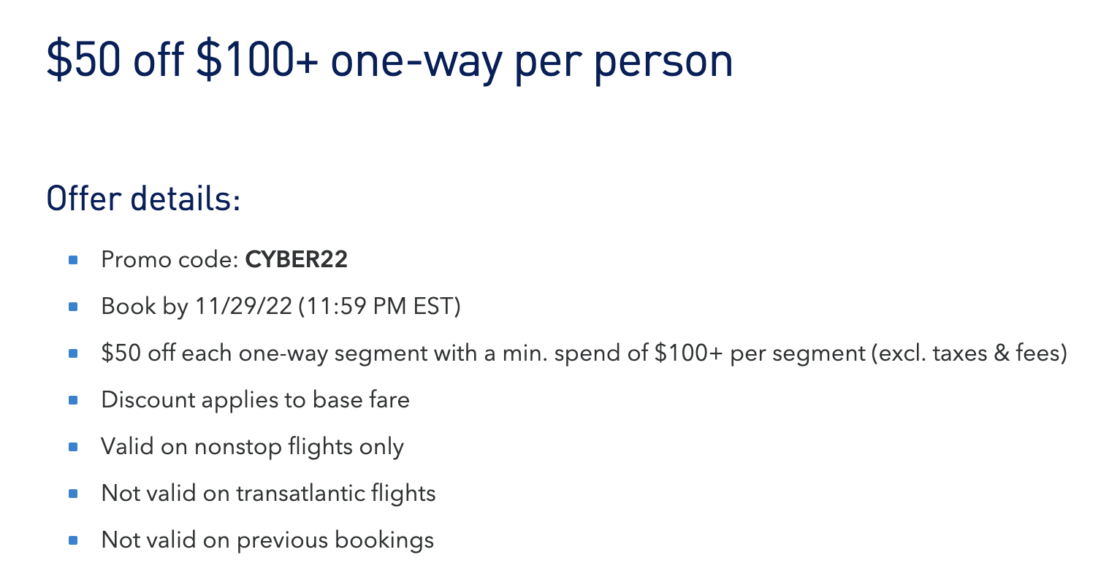Click the blue bullet beside Promo code

(73, 260)
